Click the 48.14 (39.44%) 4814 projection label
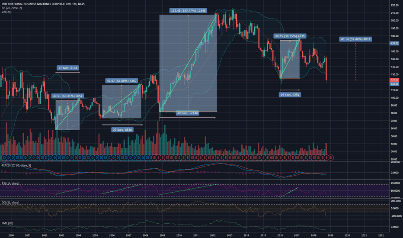 [x=356, y=39]
